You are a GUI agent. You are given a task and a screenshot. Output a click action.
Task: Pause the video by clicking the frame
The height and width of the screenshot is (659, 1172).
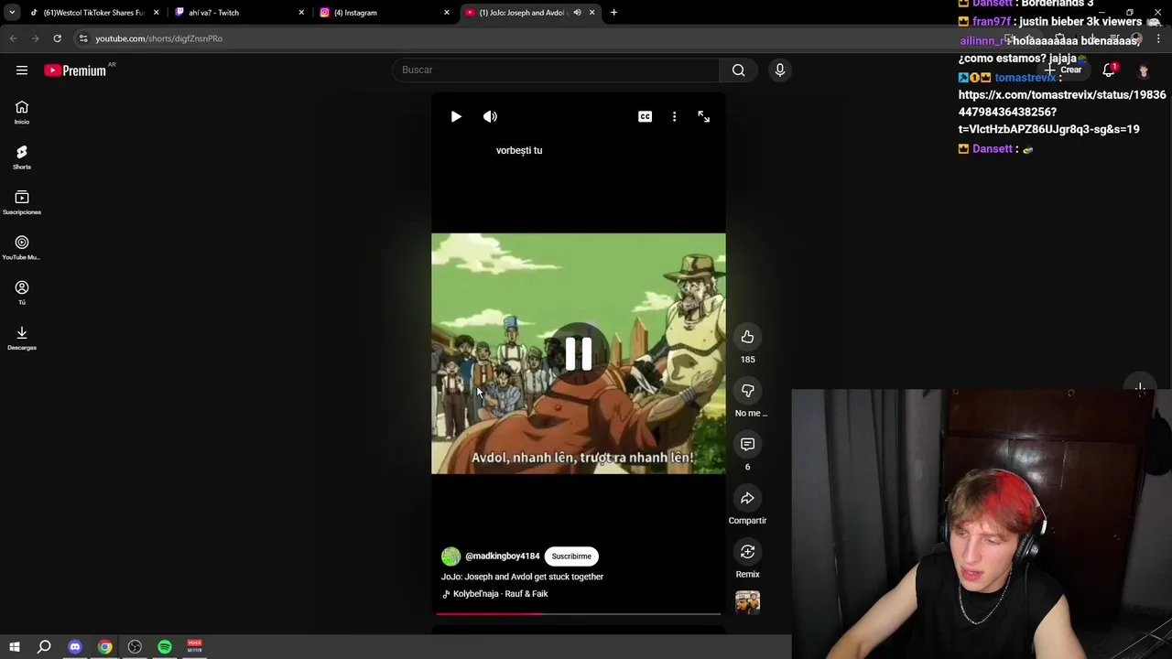(579, 353)
